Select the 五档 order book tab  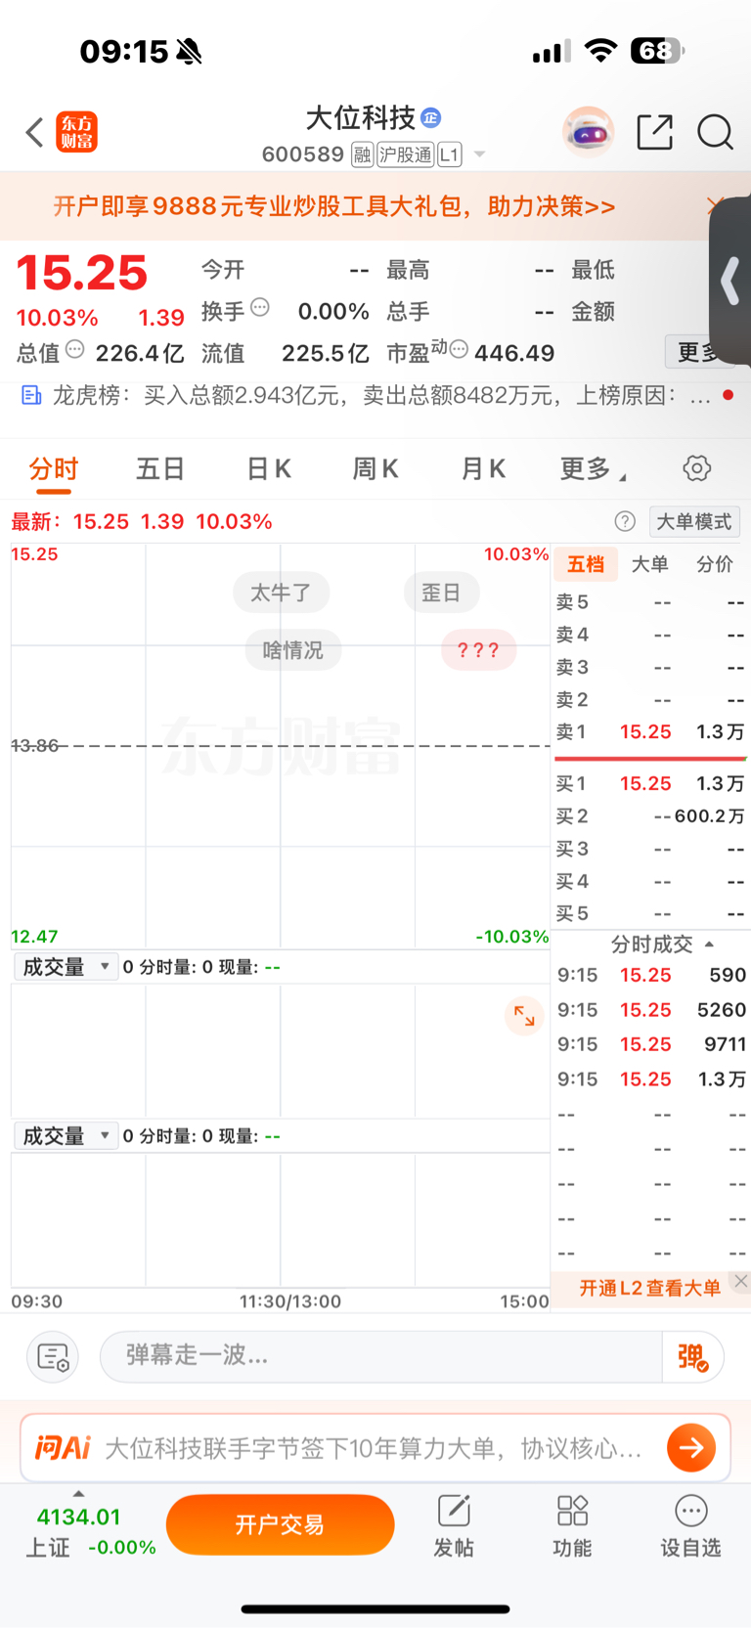[586, 564]
